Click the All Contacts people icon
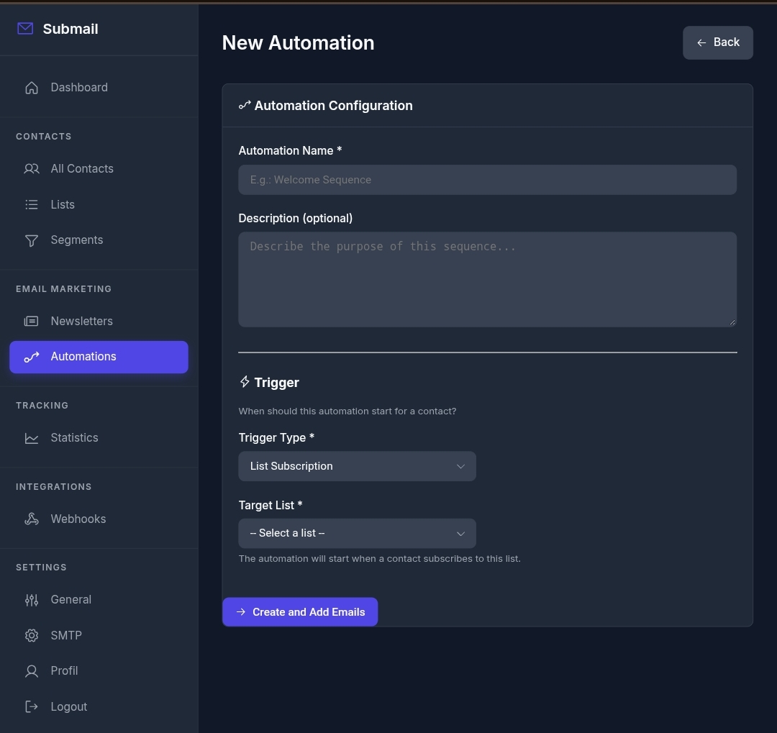This screenshot has height=733, width=777. [32, 169]
